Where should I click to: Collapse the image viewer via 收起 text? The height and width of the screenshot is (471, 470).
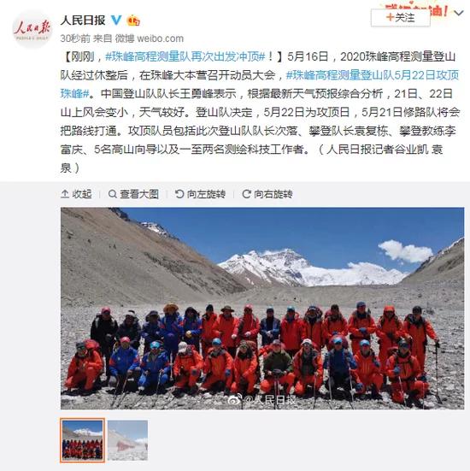click(82, 194)
